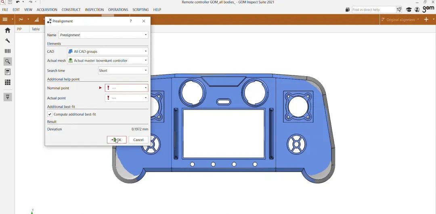Click the comparison arrows toolbar icon
Image resolution: width=436 pixels, height=214 pixels.
coord(21,19)
